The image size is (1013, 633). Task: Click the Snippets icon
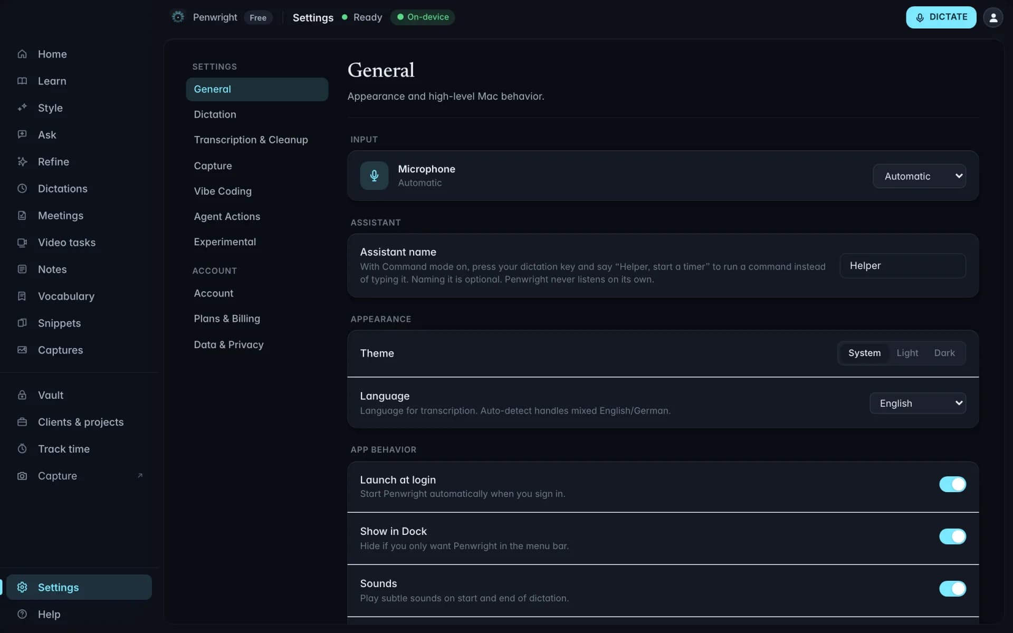tap(22, 323)
